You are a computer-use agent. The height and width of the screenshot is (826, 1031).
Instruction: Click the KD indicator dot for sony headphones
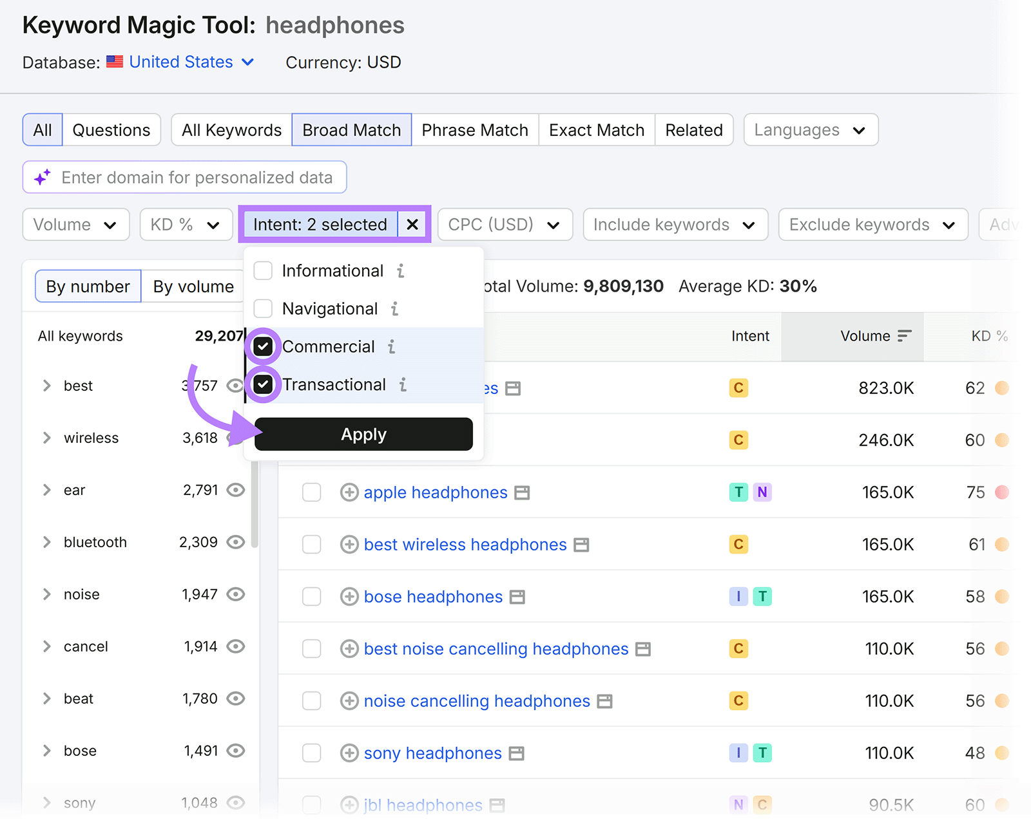pyautogui.click(x=1002, y=754)
